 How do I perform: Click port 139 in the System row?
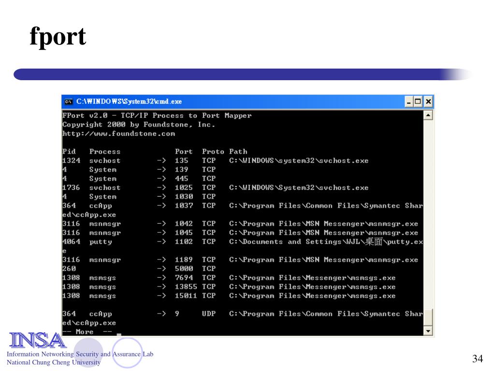[182, 170]
